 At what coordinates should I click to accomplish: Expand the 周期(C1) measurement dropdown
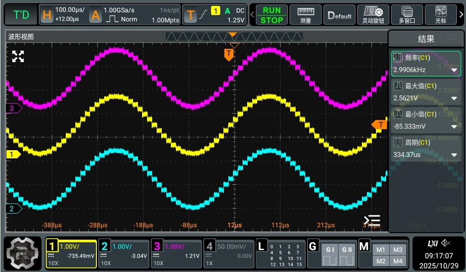[x=454, y=155]
